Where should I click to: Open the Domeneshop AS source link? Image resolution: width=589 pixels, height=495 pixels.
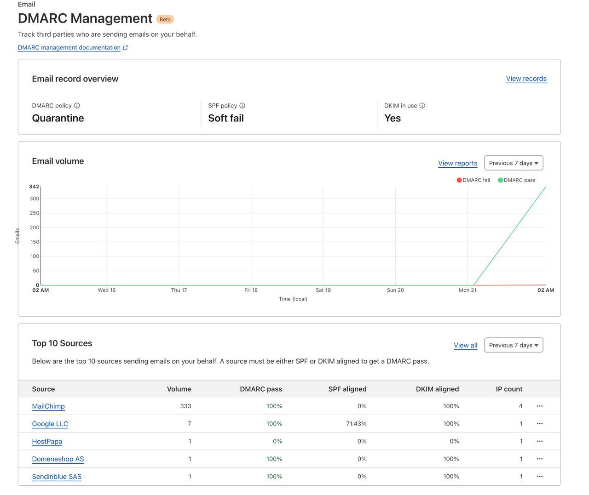coord(58,459)
